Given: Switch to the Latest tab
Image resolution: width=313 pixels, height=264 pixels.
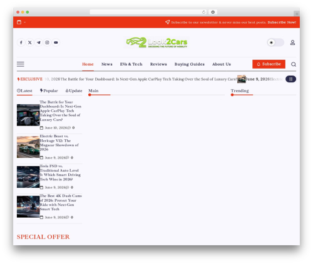Looking at the screenshot, I should (x=24, y=90).
